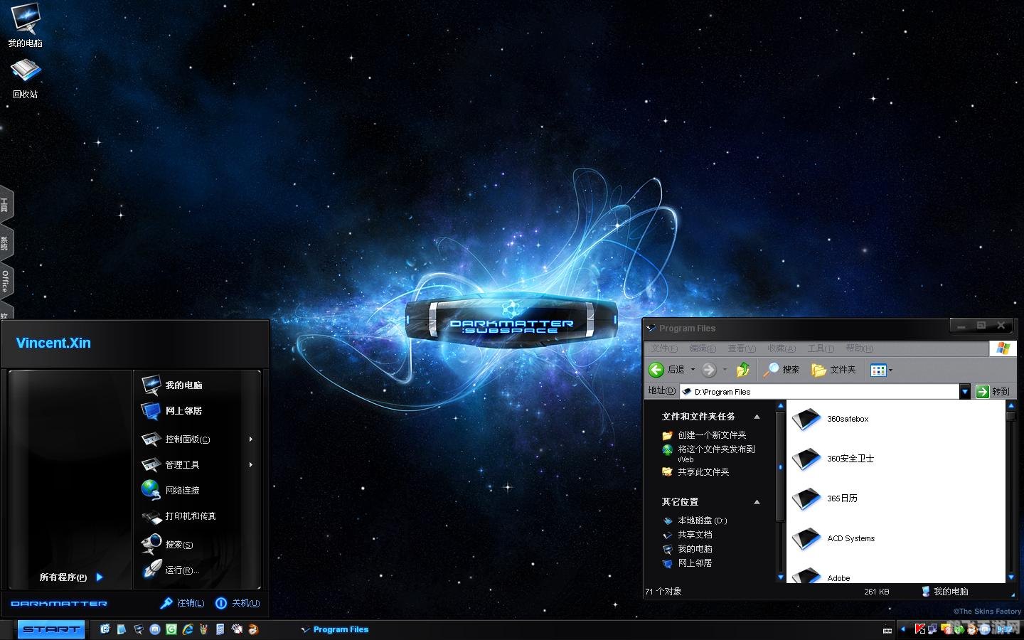Viewport: 1024px width, 640px height.
Task: Launch Internet Explorer from quick launch bar
Action: click(x=188, y=629)
